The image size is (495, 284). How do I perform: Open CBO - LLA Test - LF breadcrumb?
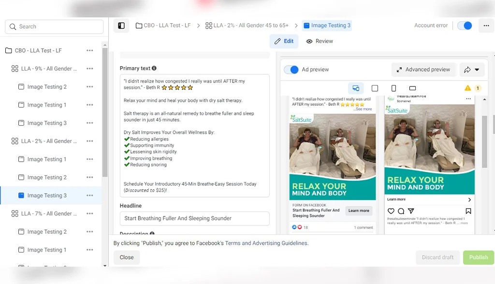(163, 26)
